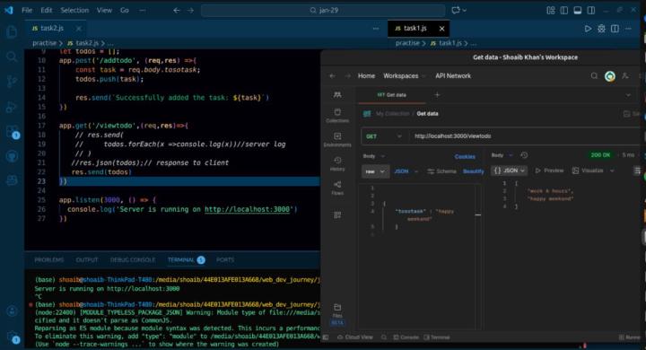This screenshot has height=350, width=646.
Task: Open Postman Console in status bar
Action: (406, 337)
